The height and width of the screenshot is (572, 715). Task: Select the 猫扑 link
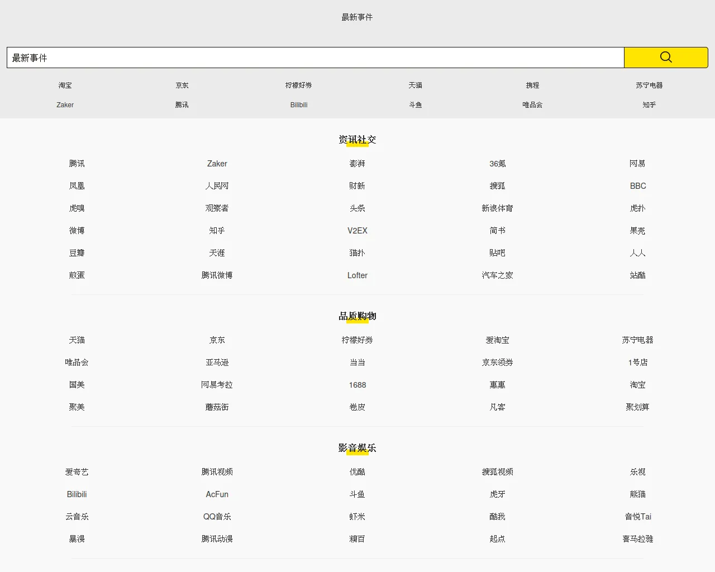(357, 253)
